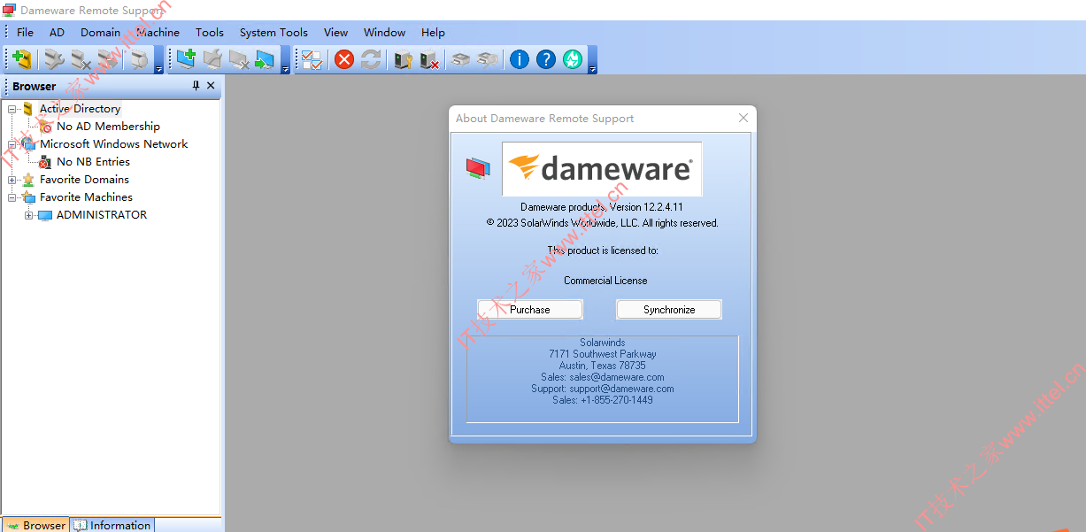1086x532 pixels.
Task: Click the grey server icon with X
Action: [81, 59]
